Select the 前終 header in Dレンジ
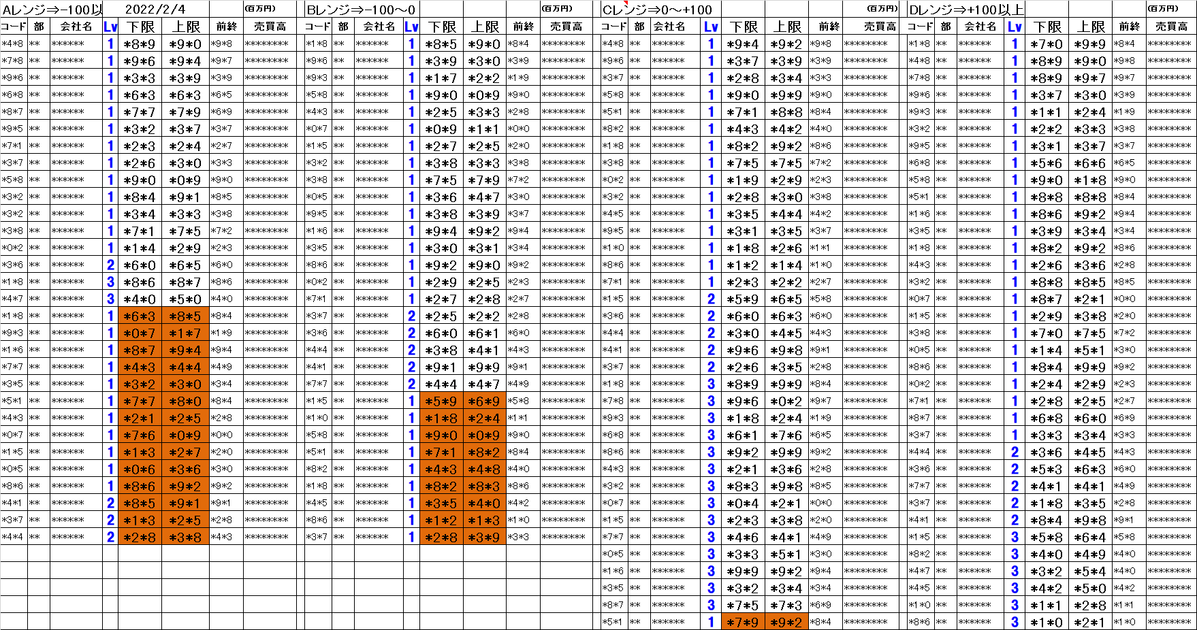1197x630 pixels. pyautogui.click(x=1129, y=27)
